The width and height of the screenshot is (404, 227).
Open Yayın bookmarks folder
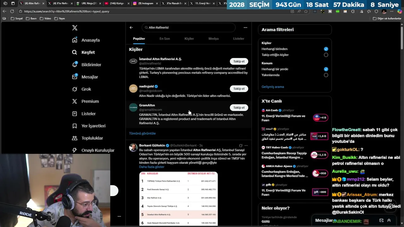60,19
